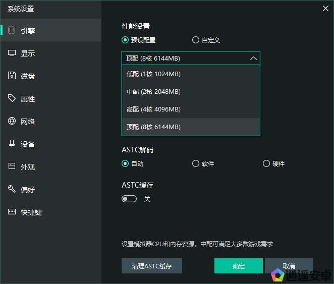This screenshot has height=284, width=334.
Task: Click the preferences (偏好) wrench icon
Action: tap(12, 189)
